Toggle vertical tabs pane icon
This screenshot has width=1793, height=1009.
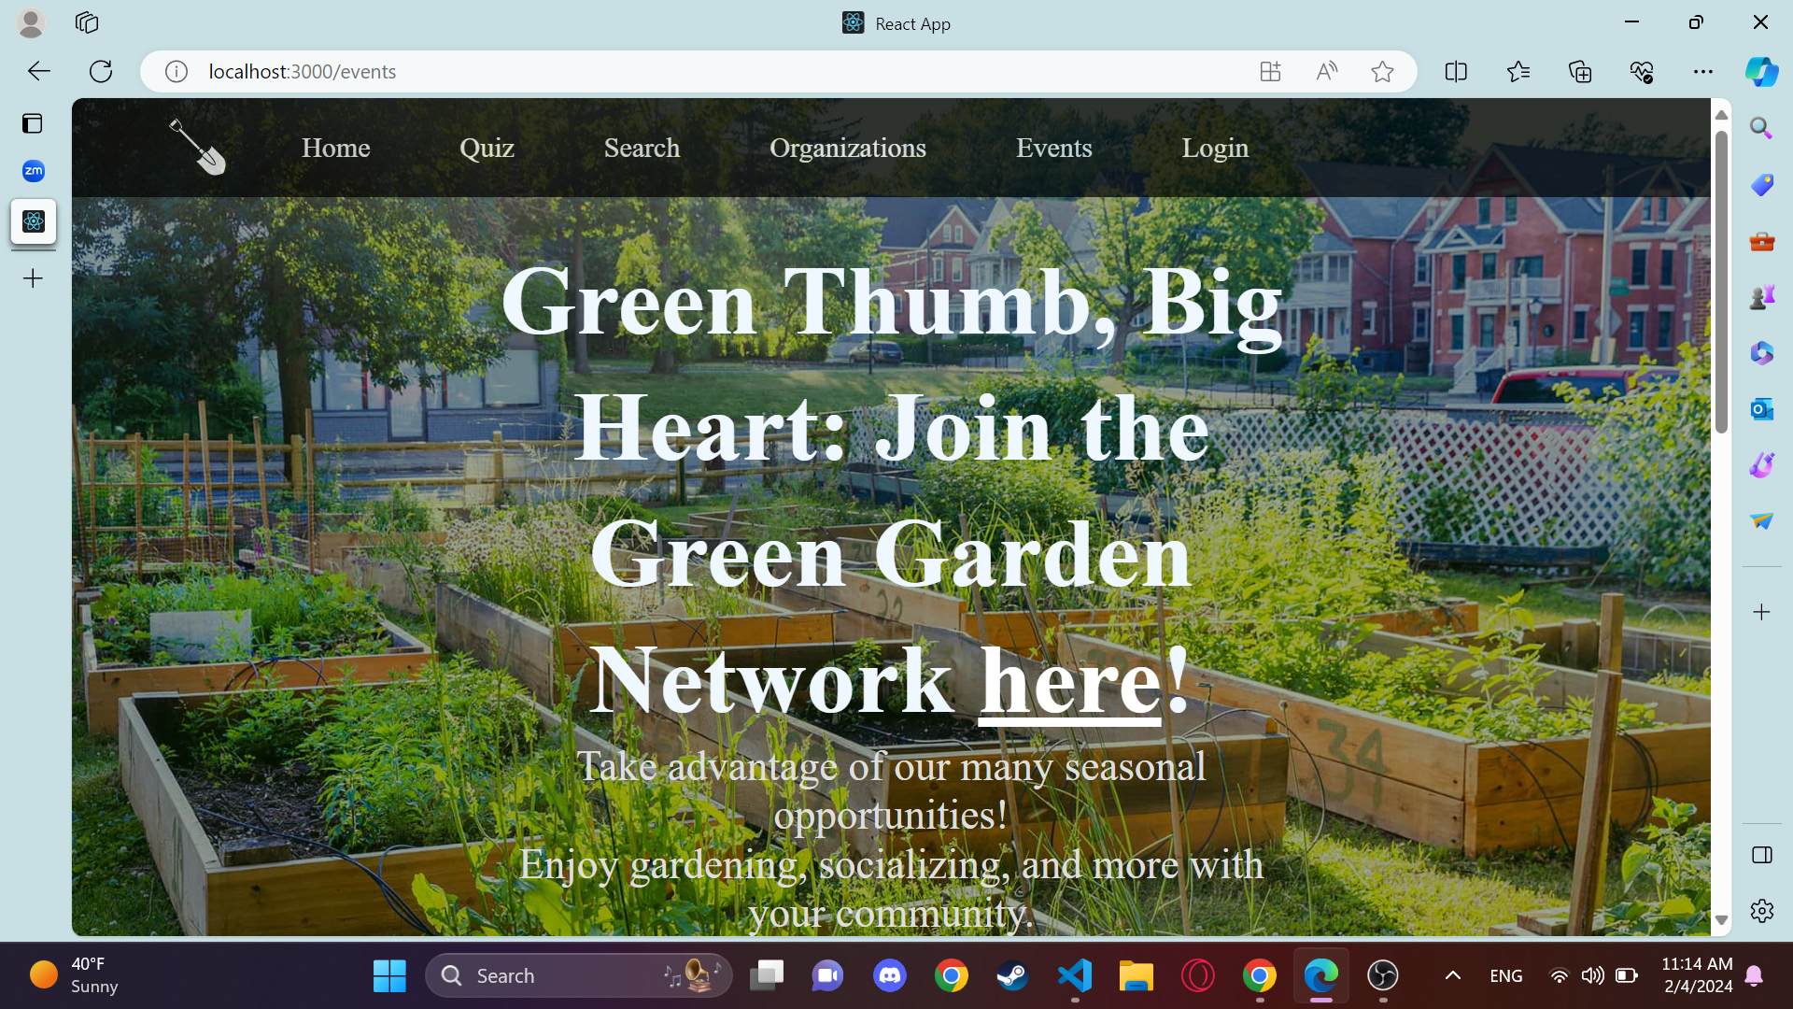pos(33,123)
